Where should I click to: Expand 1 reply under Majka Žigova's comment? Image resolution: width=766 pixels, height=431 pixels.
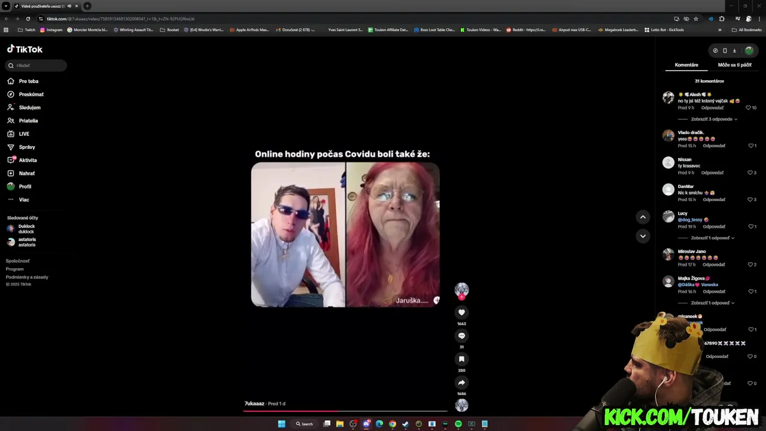[x=713, y=303]
